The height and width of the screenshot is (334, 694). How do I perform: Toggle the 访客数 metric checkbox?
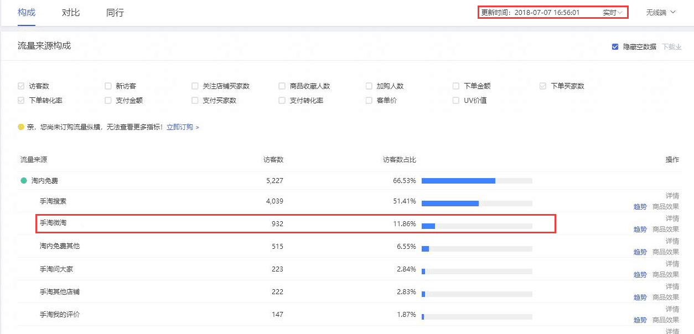pos(21,86)
